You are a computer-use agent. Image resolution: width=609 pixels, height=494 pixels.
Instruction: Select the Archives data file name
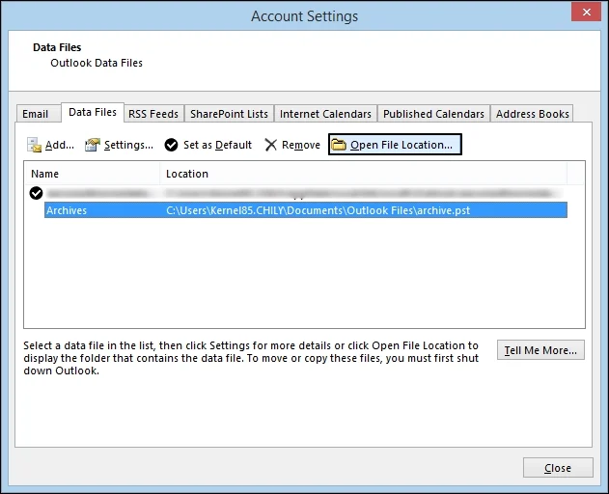[67, 210]
